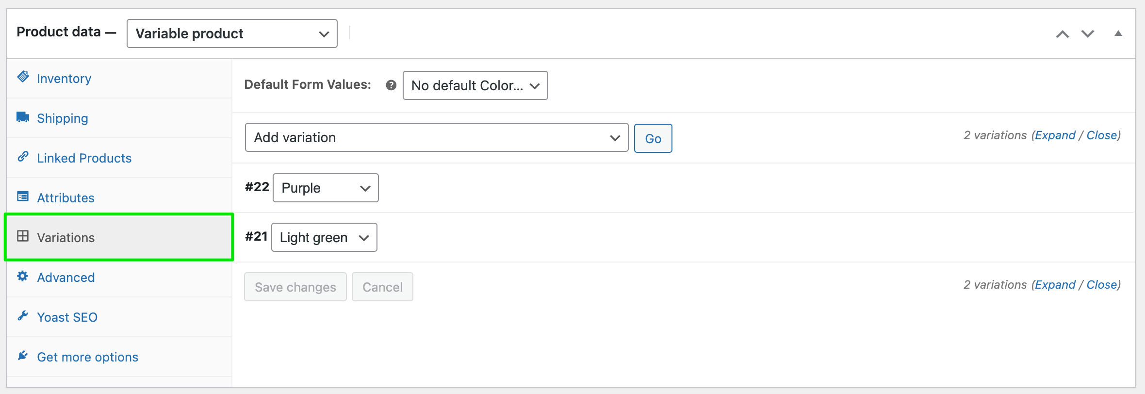Image resolution: width=1145 pixels, height=394 pixels.
Task: Change the Light green variation attribute
Action: point(324,237)
